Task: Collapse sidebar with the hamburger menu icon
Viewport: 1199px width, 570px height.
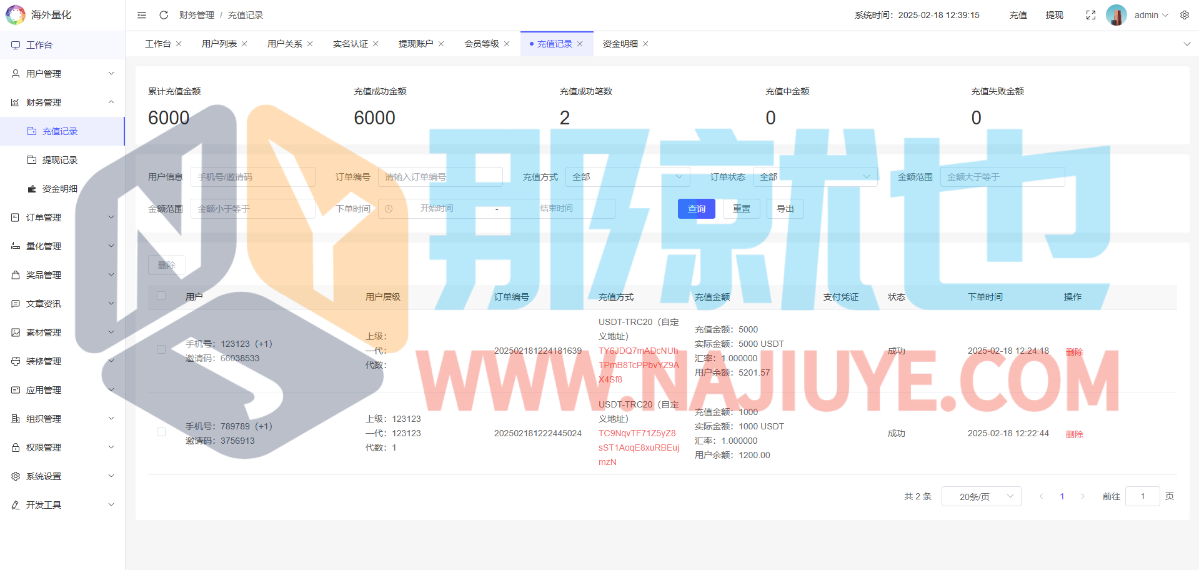Action: (x=142, y=15)
